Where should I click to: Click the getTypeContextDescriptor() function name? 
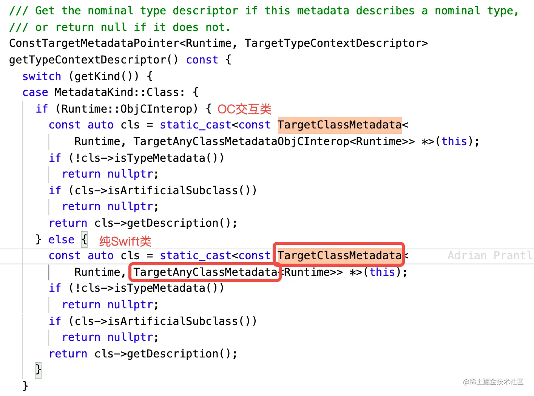(x=94, y=60)
